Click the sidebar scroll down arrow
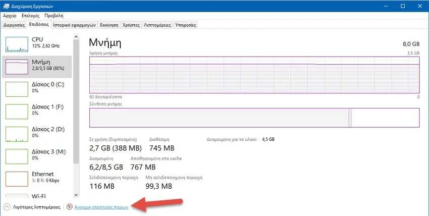 (76, 195)
